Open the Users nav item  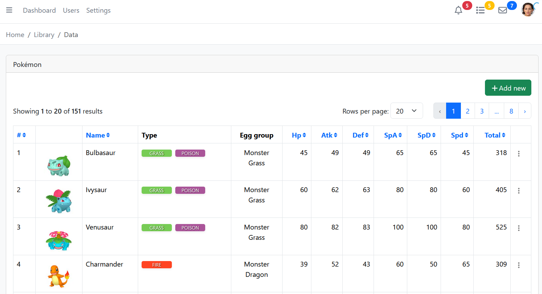click(x=71, y=10)
